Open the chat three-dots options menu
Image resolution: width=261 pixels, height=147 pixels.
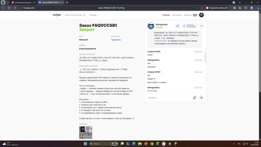point(201,26)
